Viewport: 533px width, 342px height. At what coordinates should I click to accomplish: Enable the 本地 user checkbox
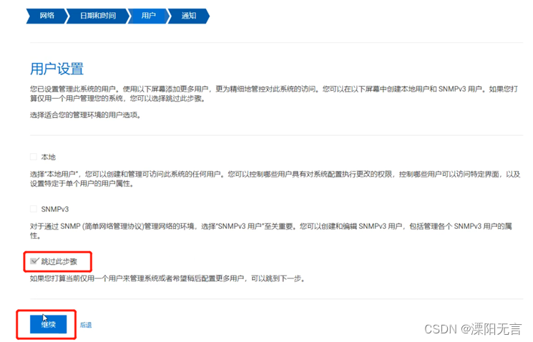34,157
